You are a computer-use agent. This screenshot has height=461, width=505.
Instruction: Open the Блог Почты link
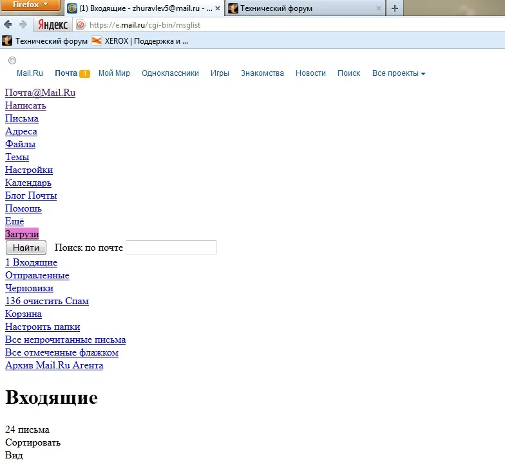click(31, 195)
